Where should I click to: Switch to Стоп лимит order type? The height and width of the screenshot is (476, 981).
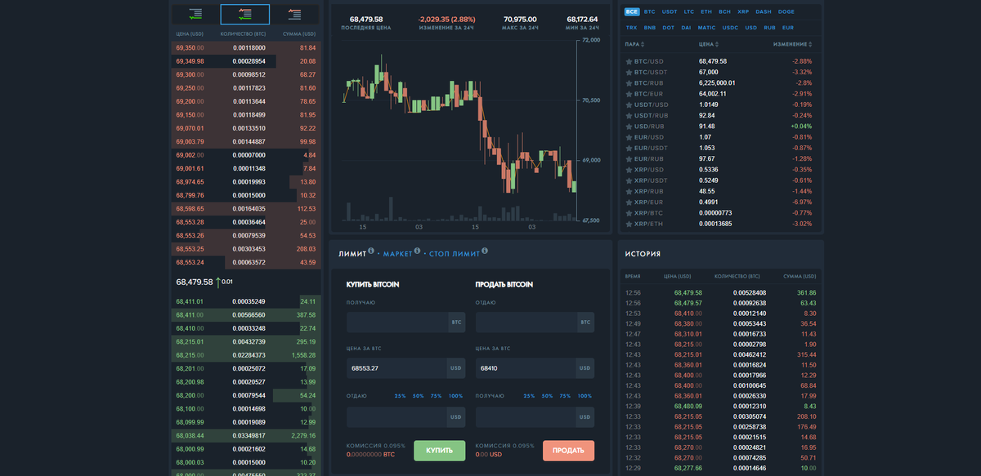pyautogui.click(x=454, y=254)
